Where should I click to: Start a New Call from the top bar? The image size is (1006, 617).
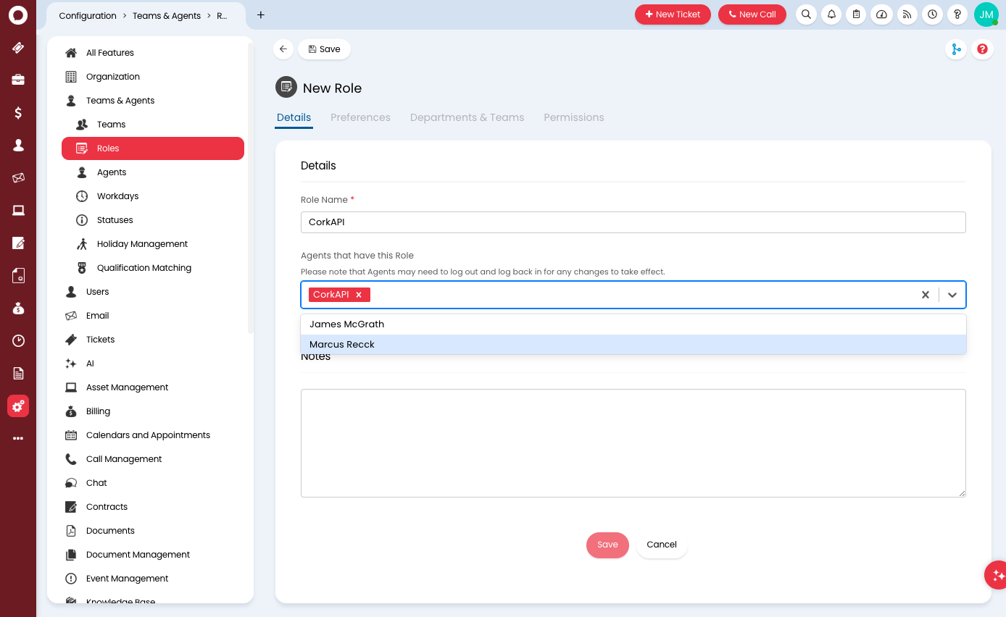[x=752, y=14]
